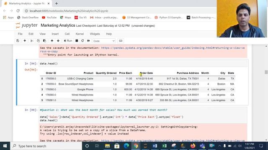Paste cells below icon
This screenshot has height=150, width=268.
(x=45, y=41)
